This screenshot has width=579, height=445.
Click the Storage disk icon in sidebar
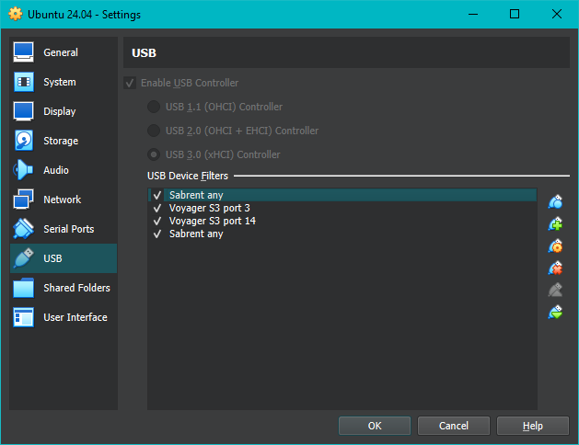click(24, 141)
